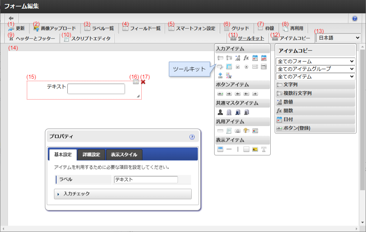The width and height of the screenshot is (366, 232).
Task: Click the ラベル input field containing テキスト
Action: [x=146, y=179]
